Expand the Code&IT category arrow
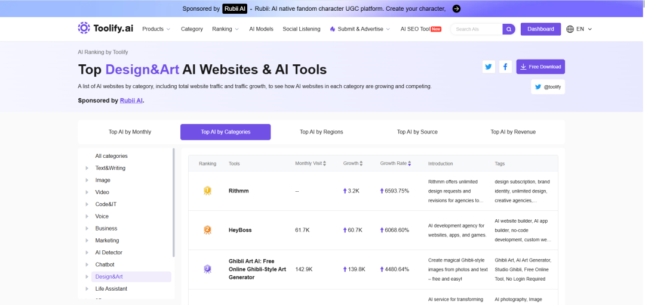645x305 pixels. [x=87, y=204]
